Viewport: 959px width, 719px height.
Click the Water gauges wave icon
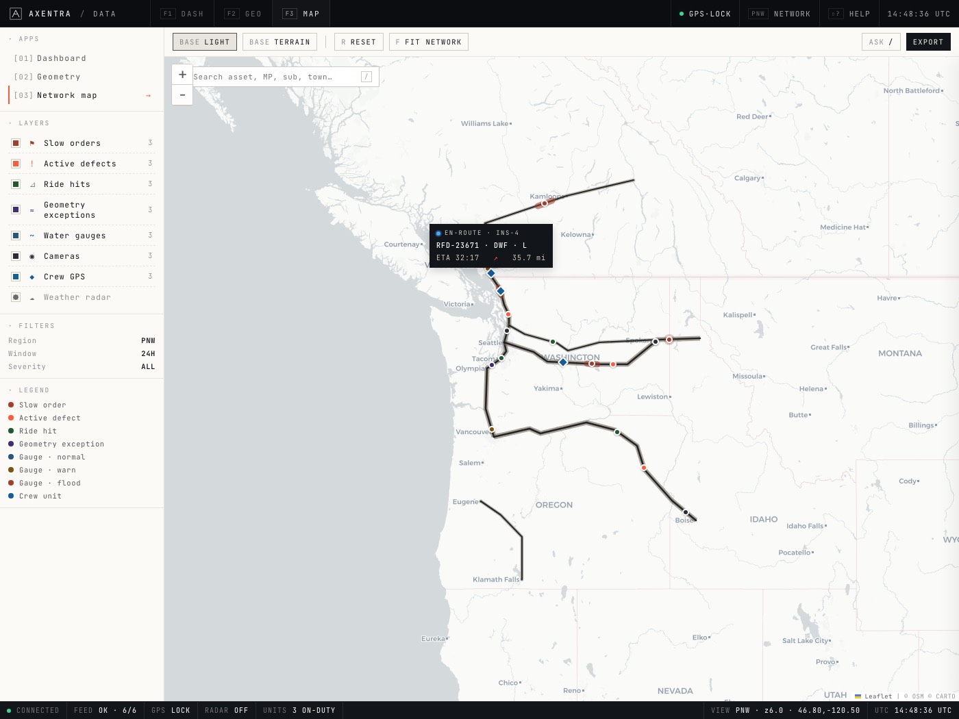coord(32,236)
